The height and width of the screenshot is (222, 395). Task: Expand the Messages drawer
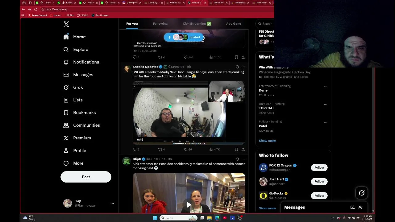360,208
